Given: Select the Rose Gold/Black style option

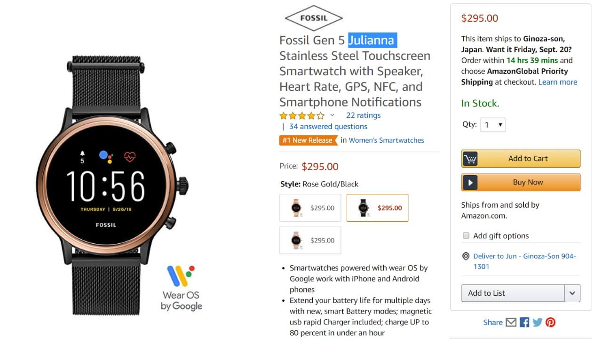Looking at the screenshot, I should coord(377,208).
